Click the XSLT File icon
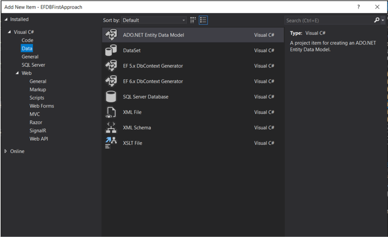 pos(111,143)
